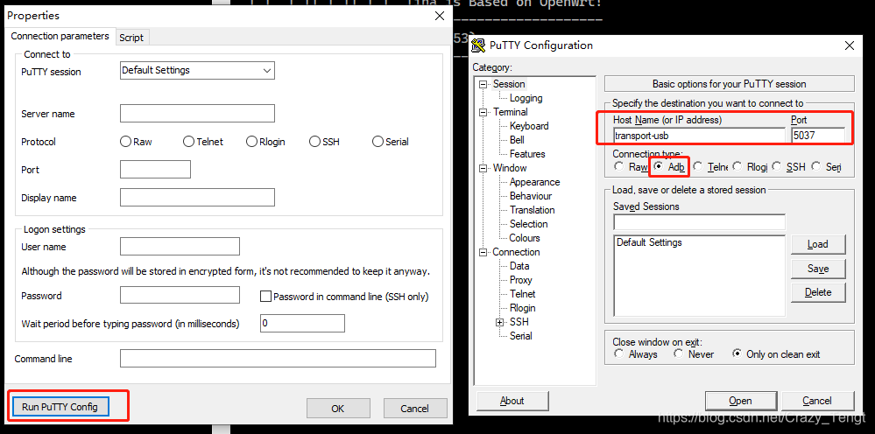Collapse the Session category tree node
The width and height of the screenshot is (875, 434).
coord(483,84)
